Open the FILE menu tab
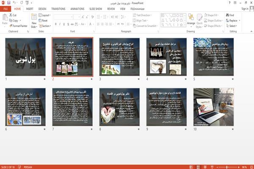This screenshot has height=169, width=254. pos(6,9)
